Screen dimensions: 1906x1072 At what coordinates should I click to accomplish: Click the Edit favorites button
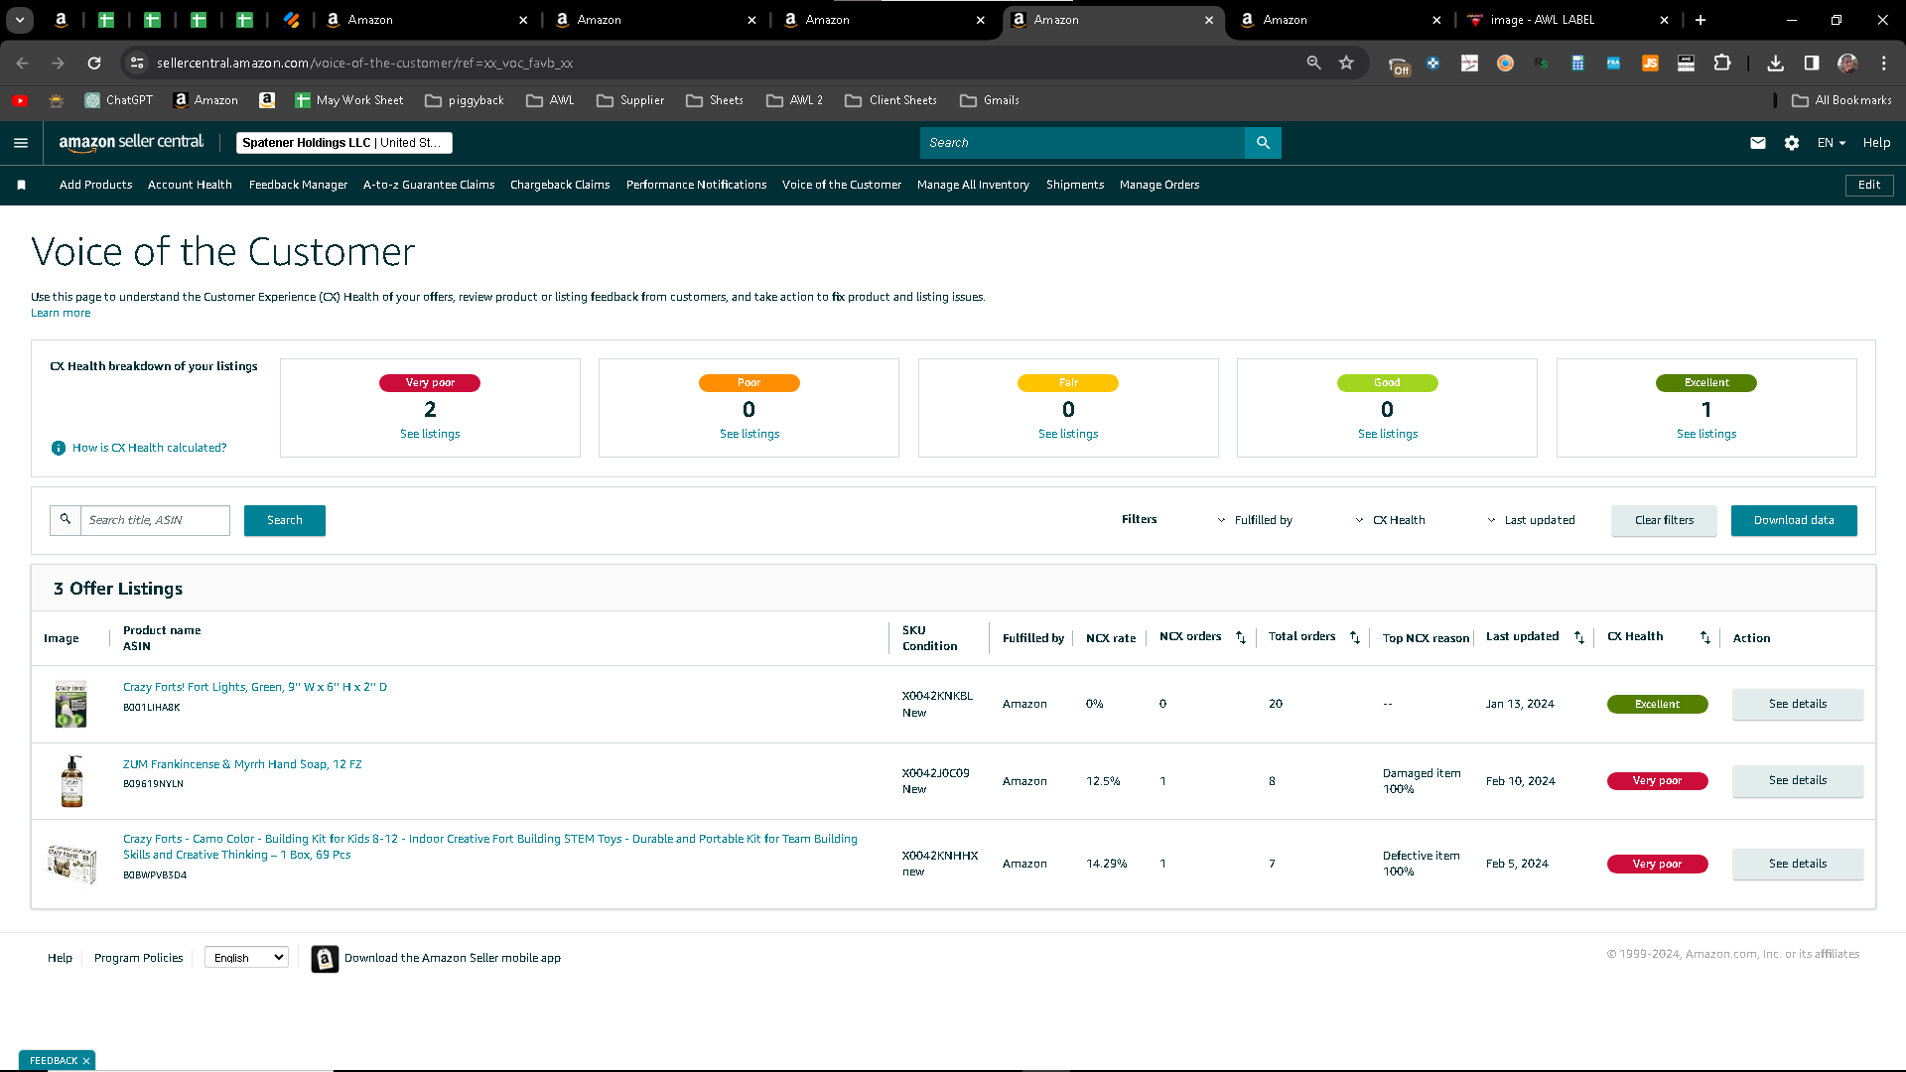[1869, 185]
